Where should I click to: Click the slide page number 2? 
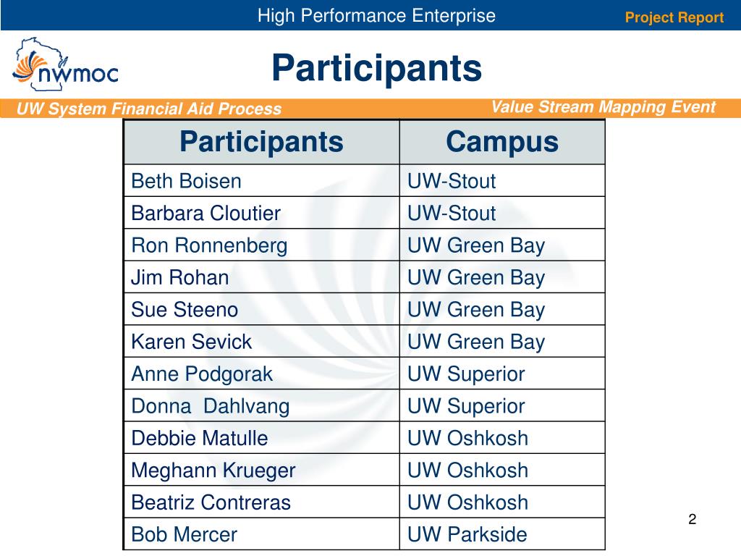(693, 519)
